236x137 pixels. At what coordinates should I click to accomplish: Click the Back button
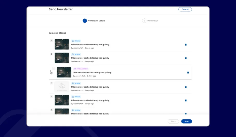173,121
